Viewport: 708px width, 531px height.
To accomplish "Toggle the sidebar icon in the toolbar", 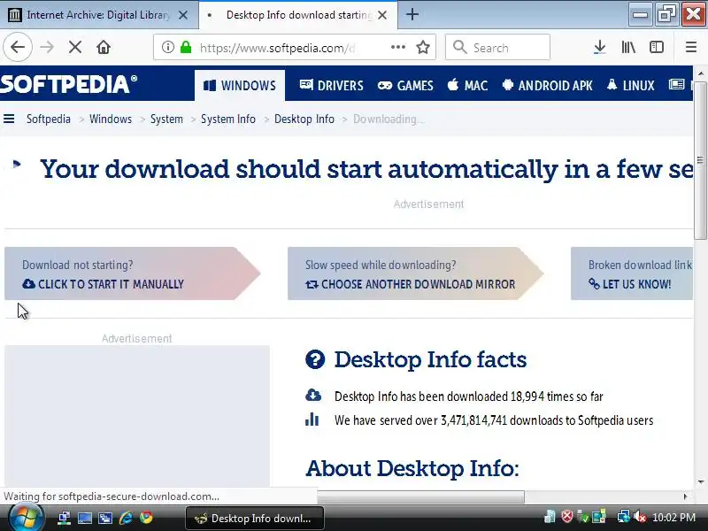I will 656,47.
